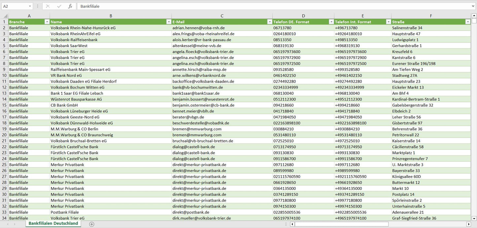Open the E-Mail column filter dropdown
The height and width of the screenshot is (228, 477).
coord(269,22)
